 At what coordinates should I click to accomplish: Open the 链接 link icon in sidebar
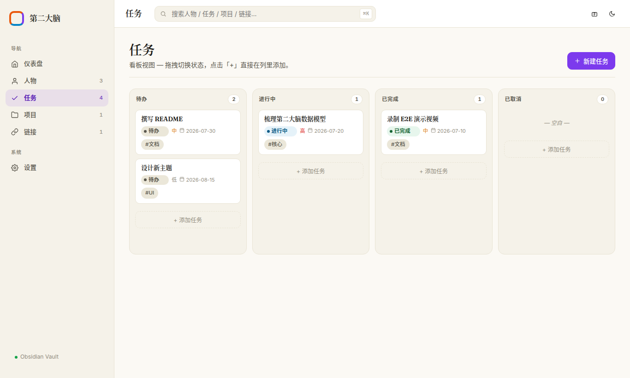coord(15,132)
